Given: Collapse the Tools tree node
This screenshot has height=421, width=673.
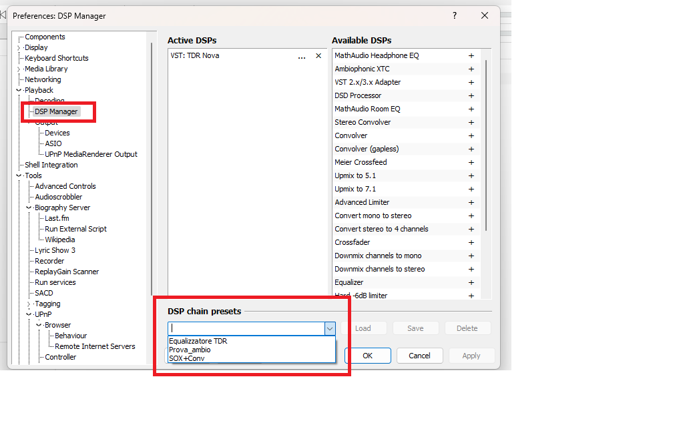Looking at the screenshot, I should pyautogui.click(x=19, y=175).
